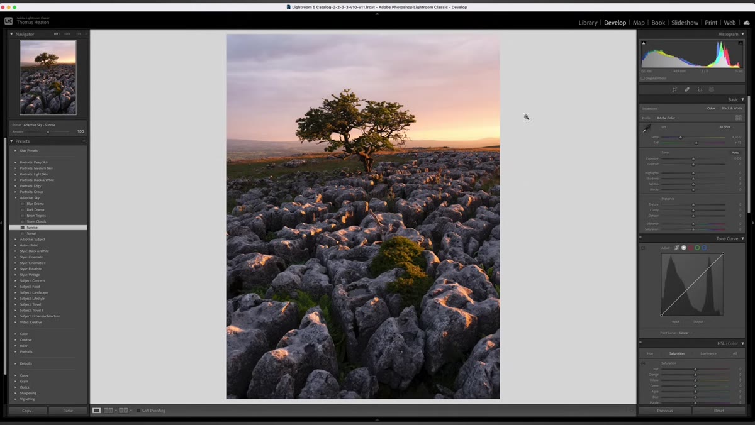Click the Paste button
755x425 pixels.
pos(68,411)
